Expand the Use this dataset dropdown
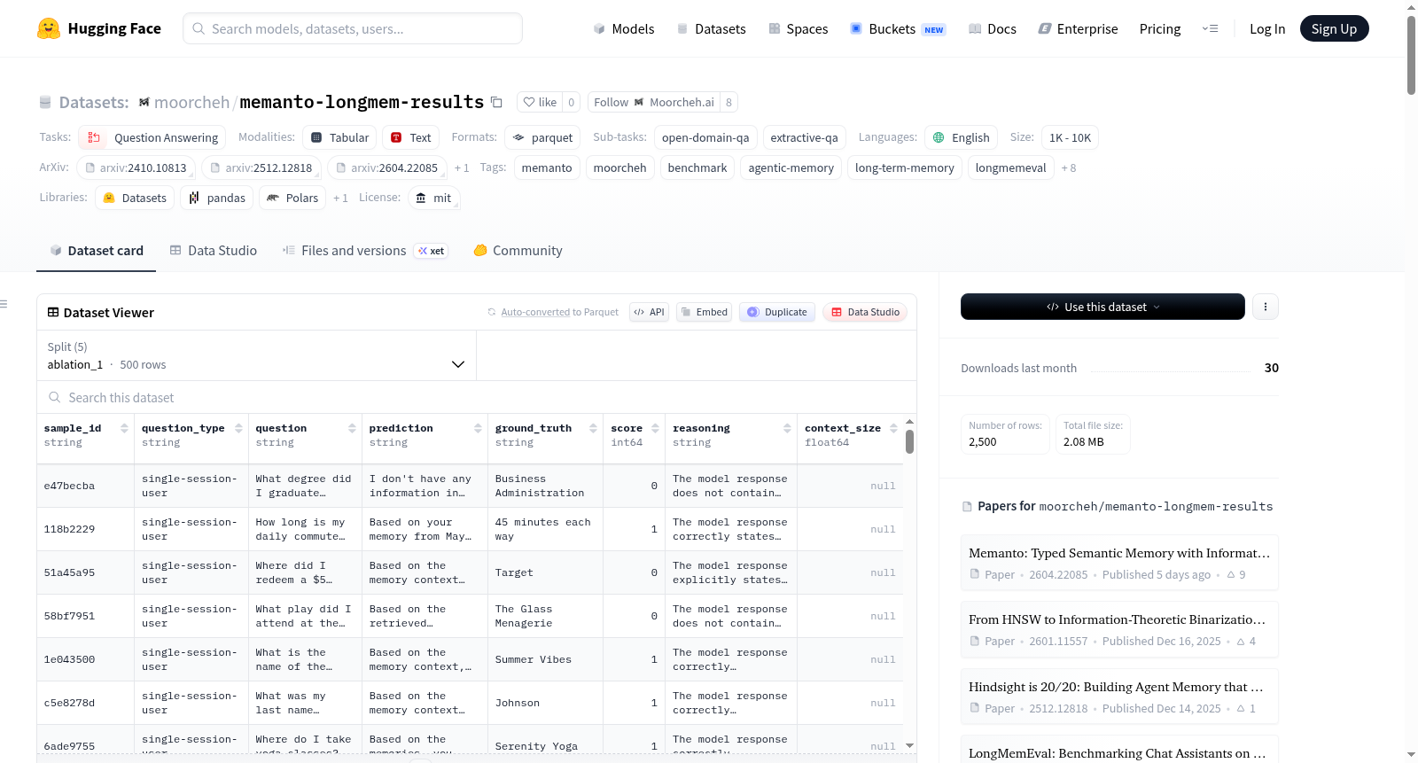Viewport: 1418px width, 763px height. point(1102,307)
